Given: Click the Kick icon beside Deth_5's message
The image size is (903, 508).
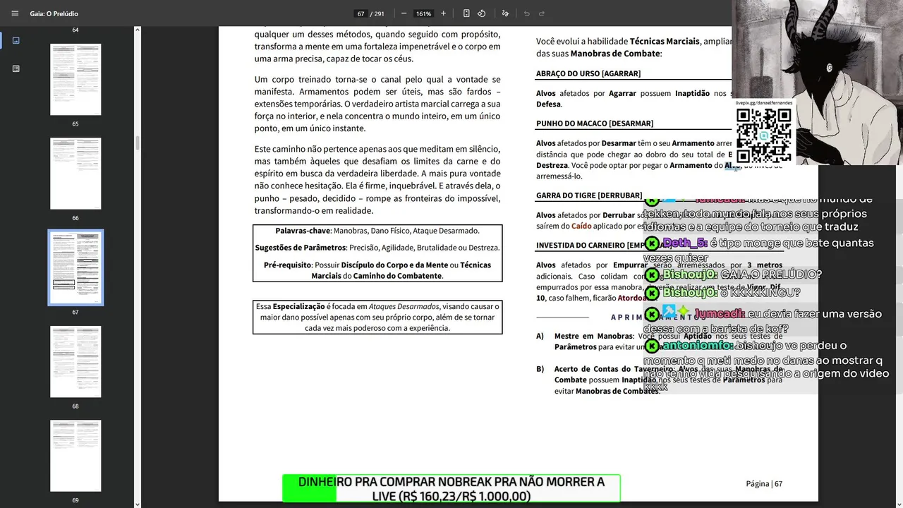Looking at the screenshot, I should pos(652,243).
